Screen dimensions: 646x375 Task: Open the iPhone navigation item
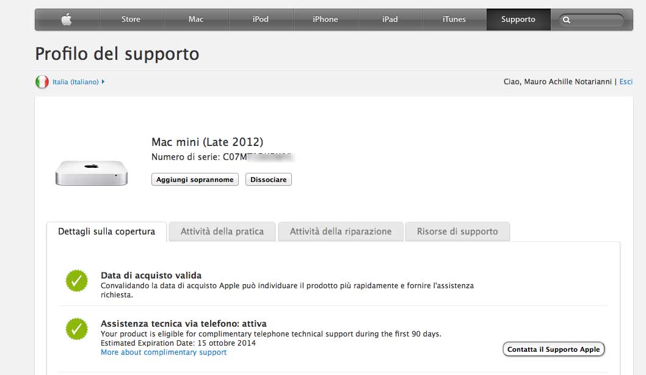(325, 20)
